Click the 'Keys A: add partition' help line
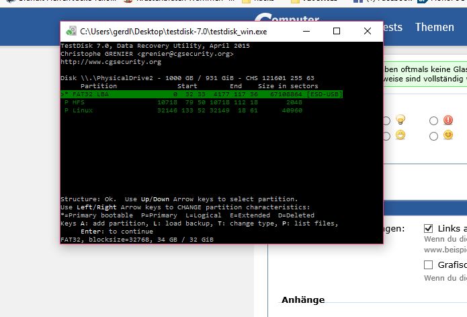 coord(200,223)
